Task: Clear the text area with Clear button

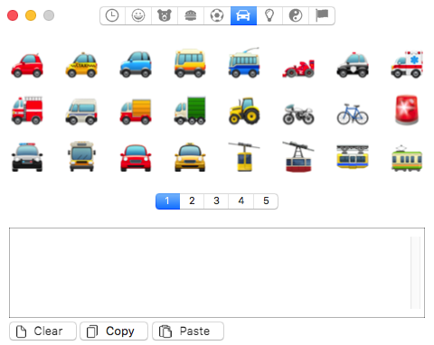Action: 42,331
